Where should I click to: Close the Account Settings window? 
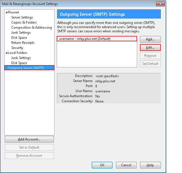click(x=160, y=4)
